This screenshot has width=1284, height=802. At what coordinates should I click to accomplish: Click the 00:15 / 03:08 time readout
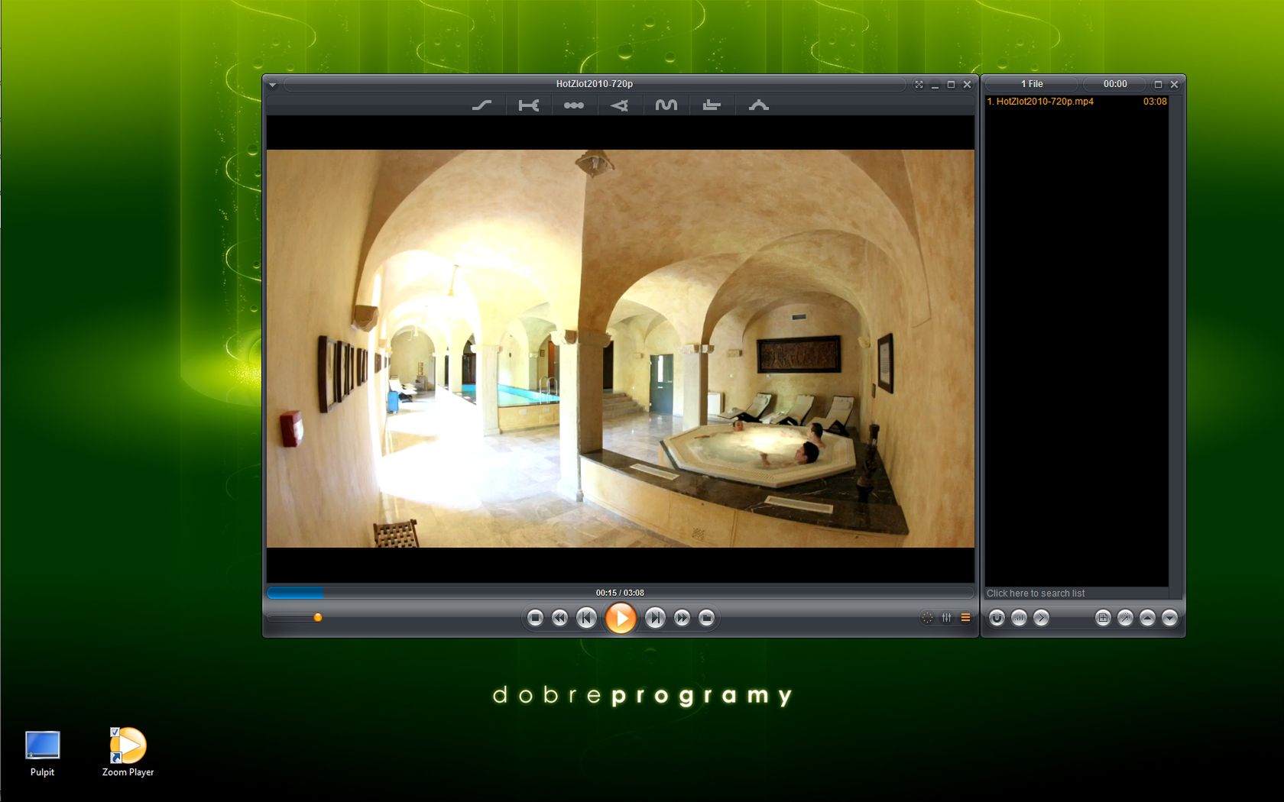pyautogui.click(x=620, y=593)
